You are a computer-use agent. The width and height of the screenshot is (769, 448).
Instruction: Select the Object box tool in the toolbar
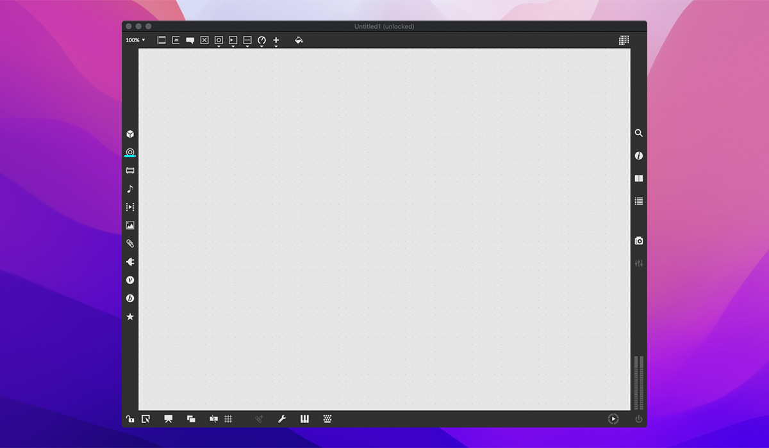tap(161, 40)
